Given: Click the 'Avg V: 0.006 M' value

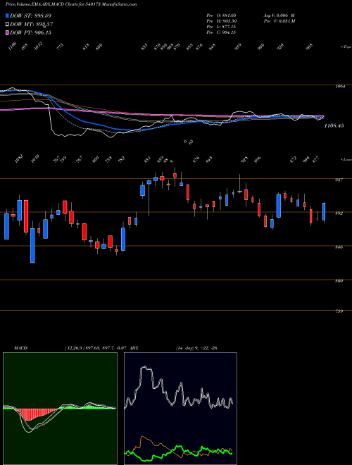Looking at the screenshot, I should pyautogui.click(x=279, y=15).
